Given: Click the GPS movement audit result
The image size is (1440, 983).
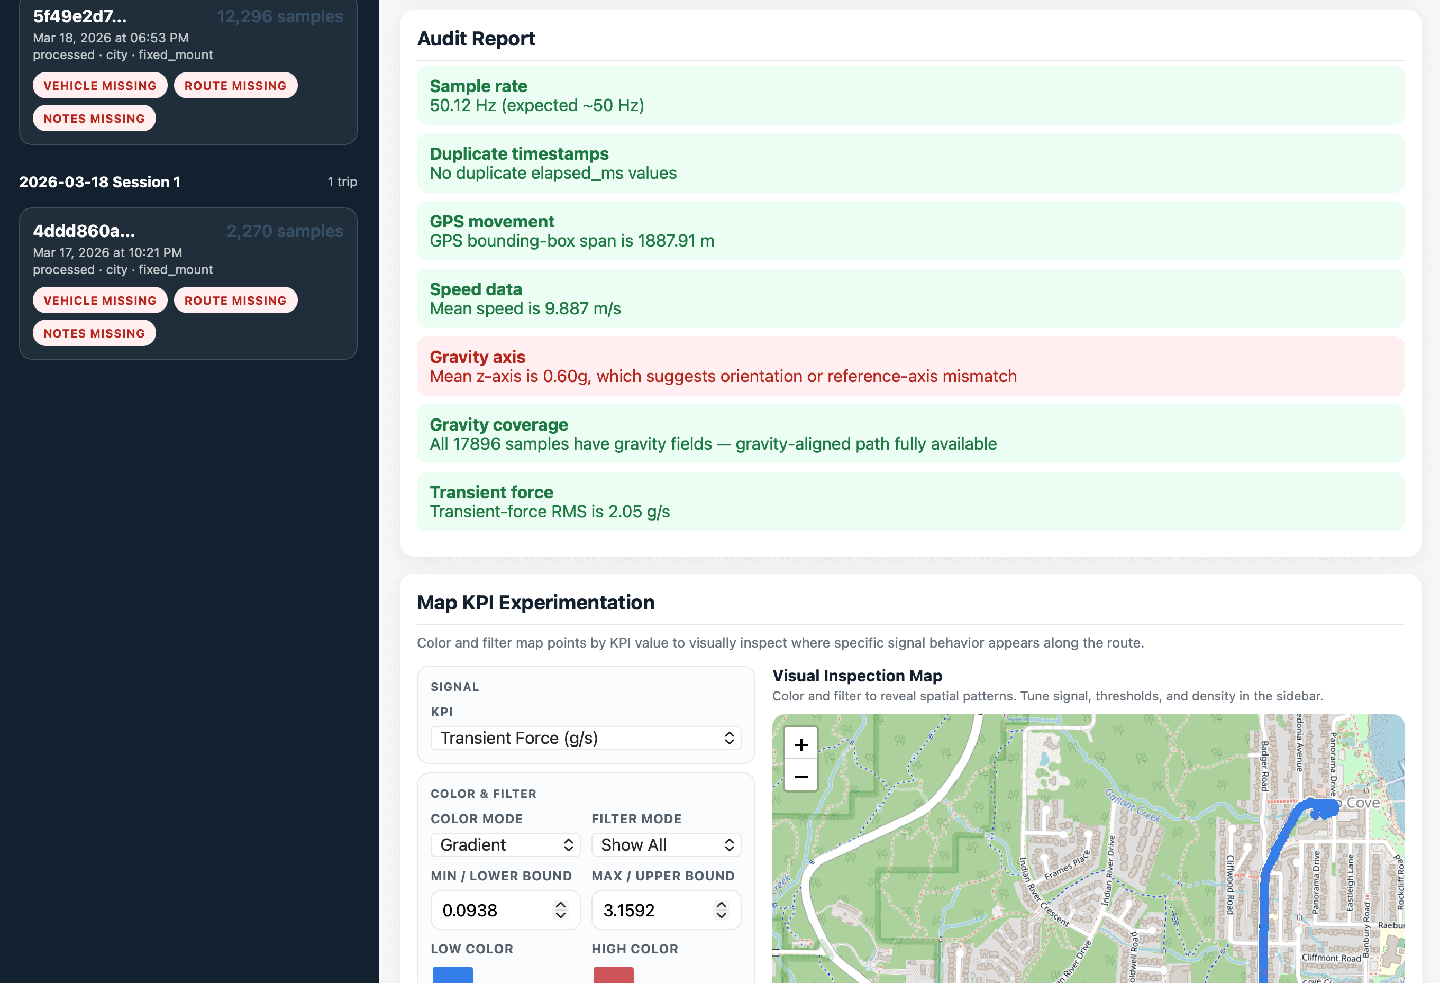Looking at the screenshot, I should (x=910, y=231).
